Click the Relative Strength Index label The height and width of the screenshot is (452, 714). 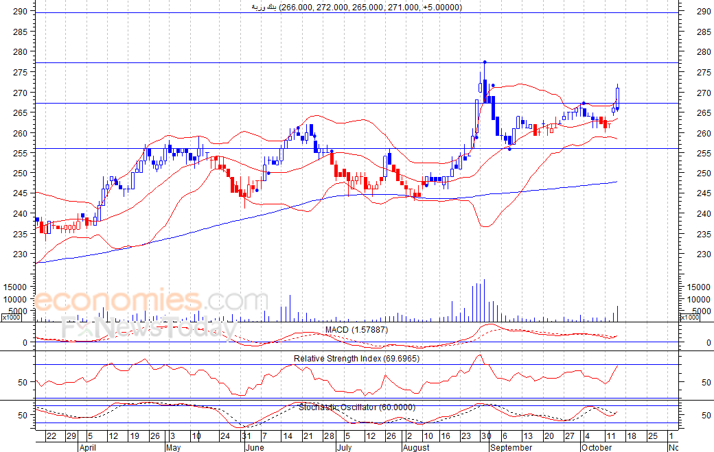point(356,358)
